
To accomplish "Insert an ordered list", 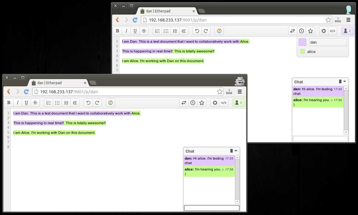I will click(49, 102).
